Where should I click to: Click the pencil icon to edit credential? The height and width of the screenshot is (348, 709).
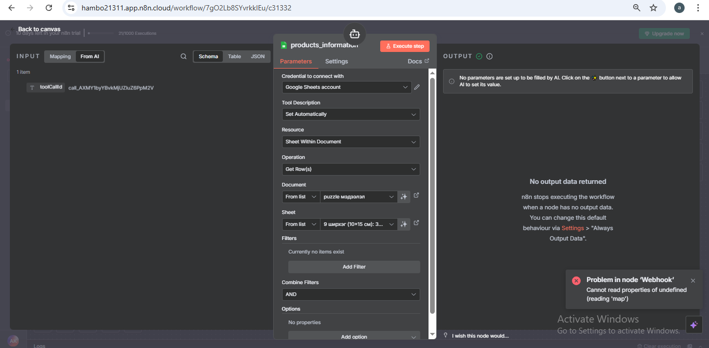tap(417, 87)
